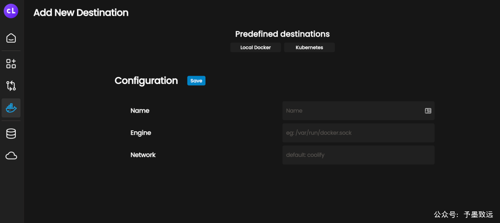Open the databases cylinder icon
The image size is (500, 223).
(x=11, y=134)
